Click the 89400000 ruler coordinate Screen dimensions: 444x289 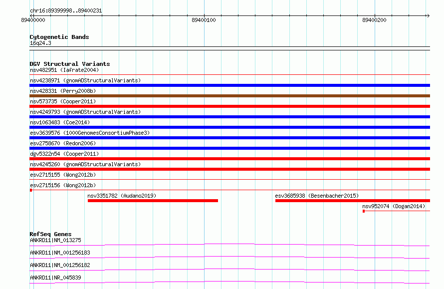click(33, 20)
